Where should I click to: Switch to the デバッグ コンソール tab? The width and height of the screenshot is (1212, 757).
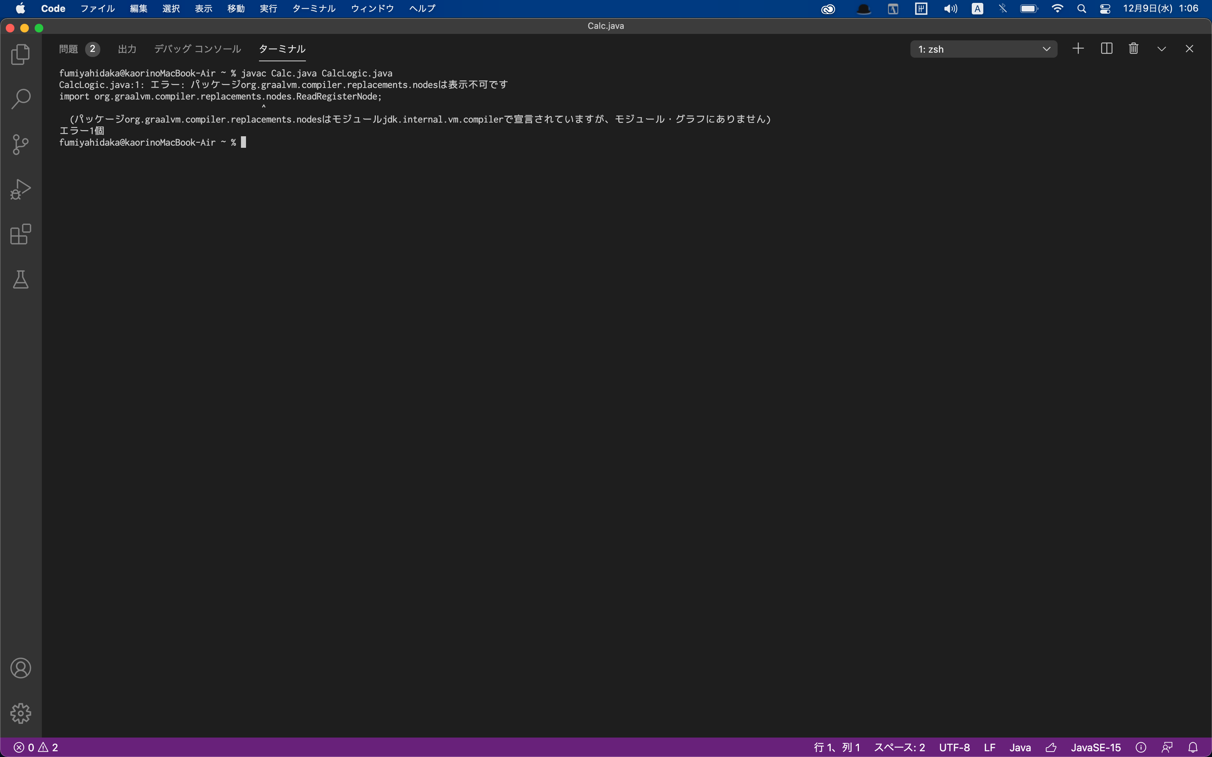coord(197,49)
